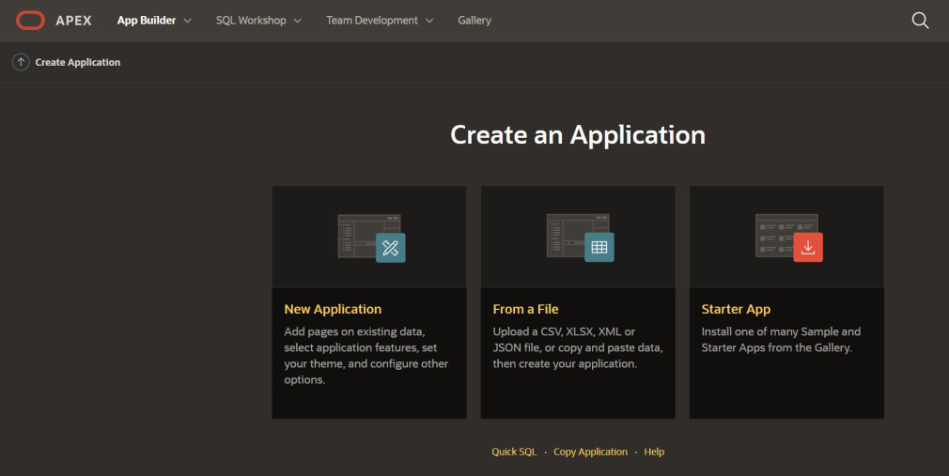Open the Team Development menu label
The height and width of the screenshot is (476, 949).
pyautogui.click(x=372, y=20)
